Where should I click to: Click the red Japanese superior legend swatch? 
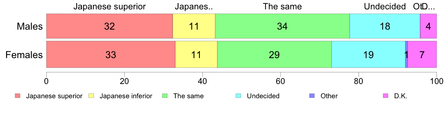click(18, 96)
